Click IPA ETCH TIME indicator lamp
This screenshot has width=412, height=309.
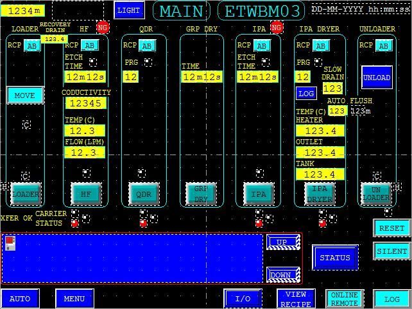coord(266,62)
